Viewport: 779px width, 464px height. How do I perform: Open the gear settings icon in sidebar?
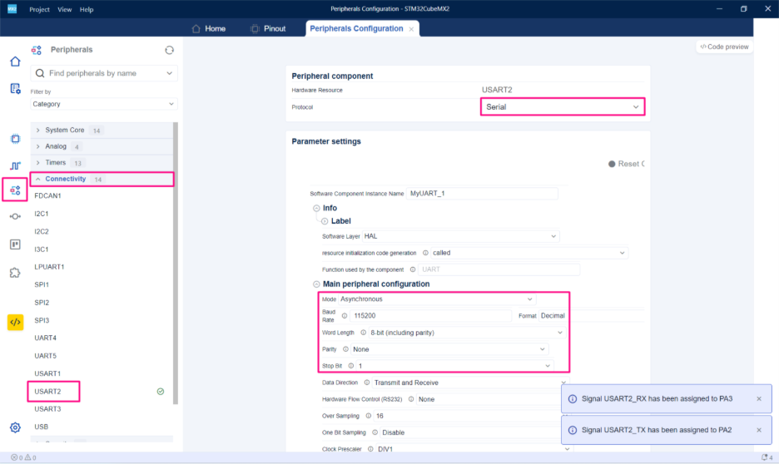[x=16, y=427]
